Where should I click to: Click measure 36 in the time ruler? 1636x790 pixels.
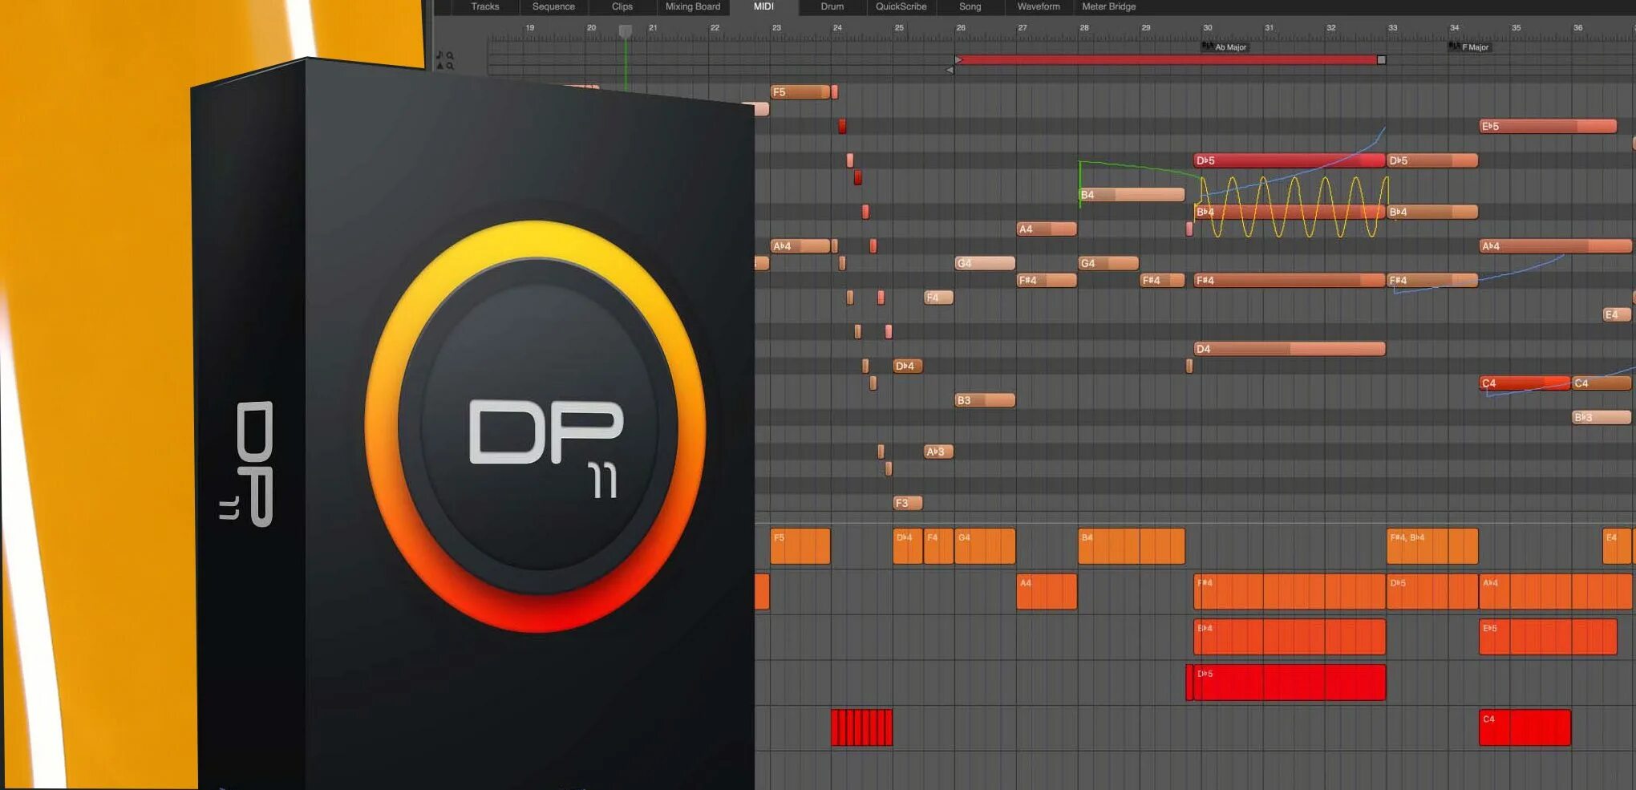[1577, 28]
